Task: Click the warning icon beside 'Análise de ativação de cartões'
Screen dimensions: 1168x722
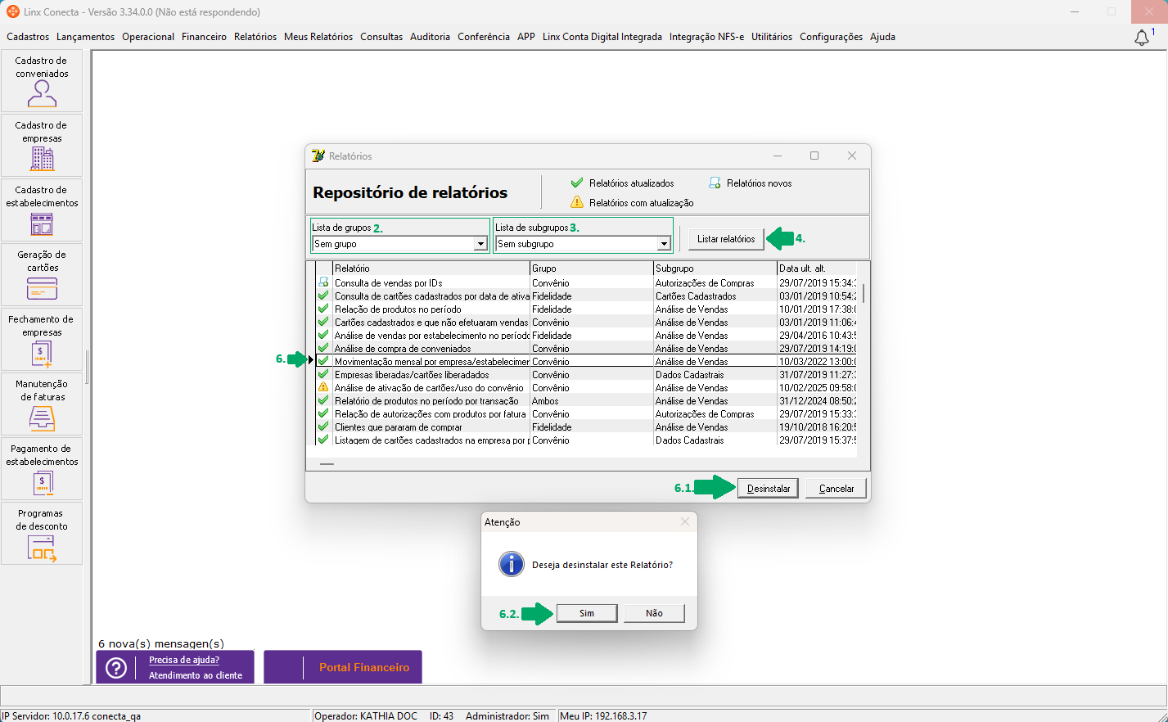Action: (323, 387)
